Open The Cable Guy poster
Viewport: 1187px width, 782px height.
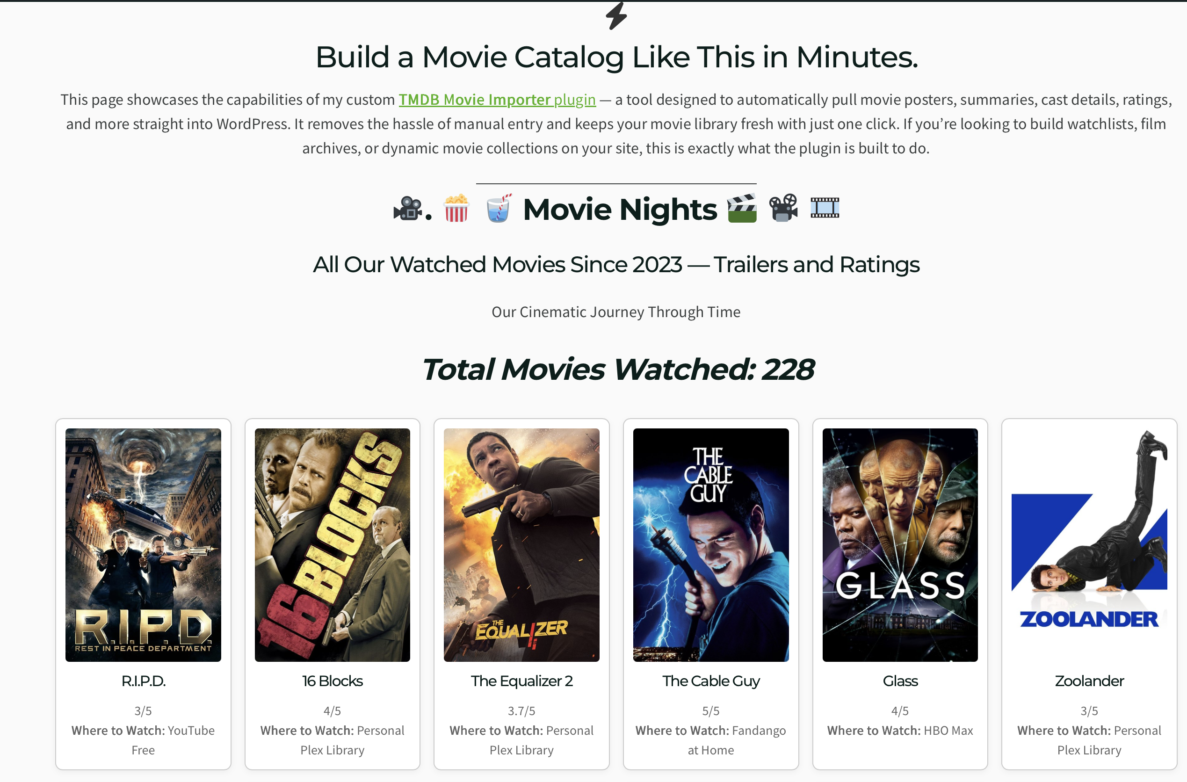(x=711, y=544)
